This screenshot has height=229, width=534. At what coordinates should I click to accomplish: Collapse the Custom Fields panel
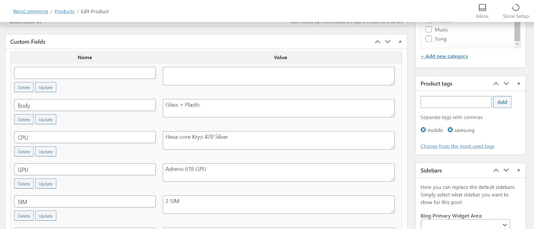(x=400, y=42)
